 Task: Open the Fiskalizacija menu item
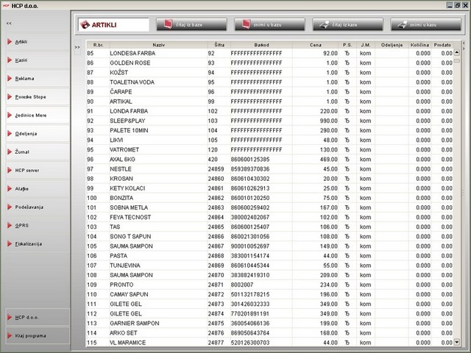pyautogui.click(x=29, y=243)
